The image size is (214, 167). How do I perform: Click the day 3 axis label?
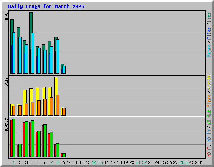tap(26, 162)
